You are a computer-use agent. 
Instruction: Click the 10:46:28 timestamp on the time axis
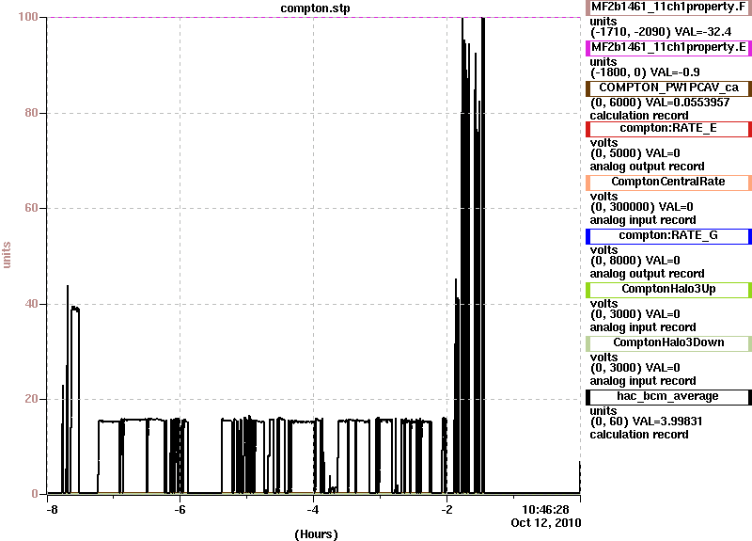point(545,509)
